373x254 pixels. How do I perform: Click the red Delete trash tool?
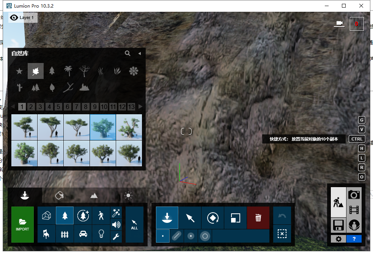pos(258,218)
